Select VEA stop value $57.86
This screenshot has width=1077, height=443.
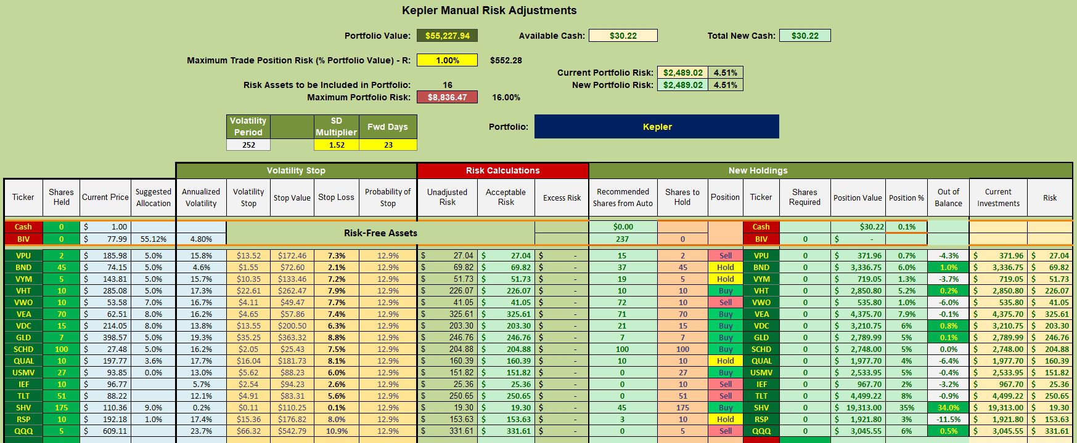(292, 314)
